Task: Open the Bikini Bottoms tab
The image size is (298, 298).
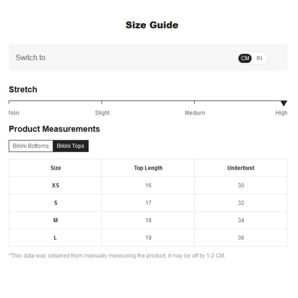Action: tap(31, 146)
